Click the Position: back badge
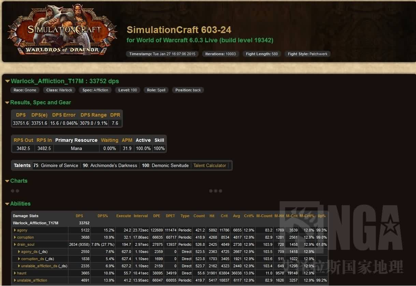Image resolution: width=416 pixels, height=286 pixels. [188, 90]
